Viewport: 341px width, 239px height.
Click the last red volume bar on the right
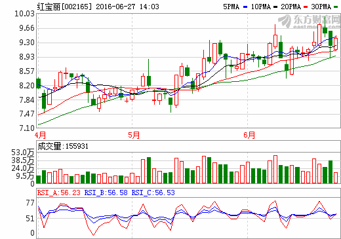[336, 177]
